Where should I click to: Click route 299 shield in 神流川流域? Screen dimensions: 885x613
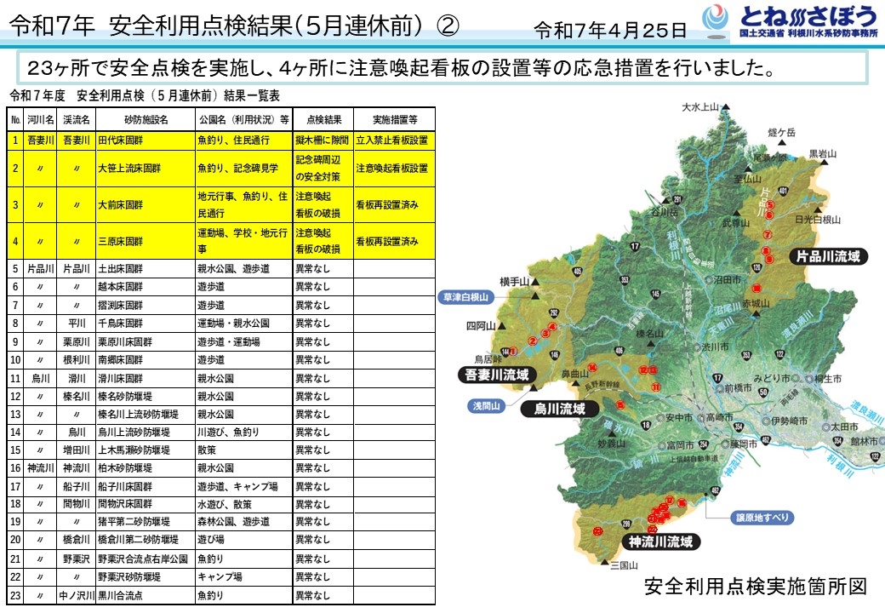pos(626,524)
